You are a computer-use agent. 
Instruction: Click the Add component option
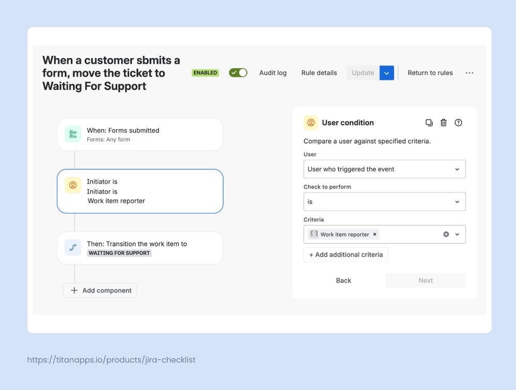pyautogui.click(x=100, y=290)
